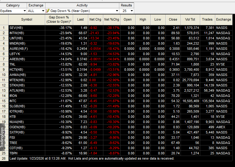This screenshot has height=167, width=235.
Task: Select the LINT(HB) symbol cell
Action: (27, 38)
